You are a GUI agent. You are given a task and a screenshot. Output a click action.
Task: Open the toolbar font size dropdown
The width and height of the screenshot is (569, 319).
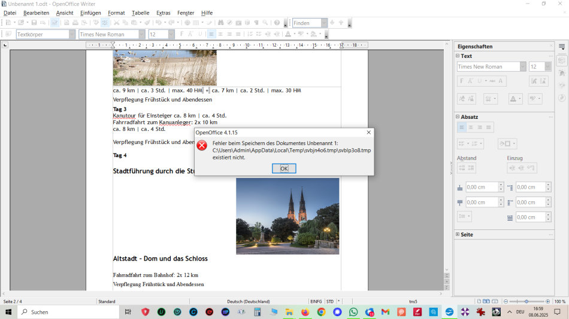(x=171, y=34)
